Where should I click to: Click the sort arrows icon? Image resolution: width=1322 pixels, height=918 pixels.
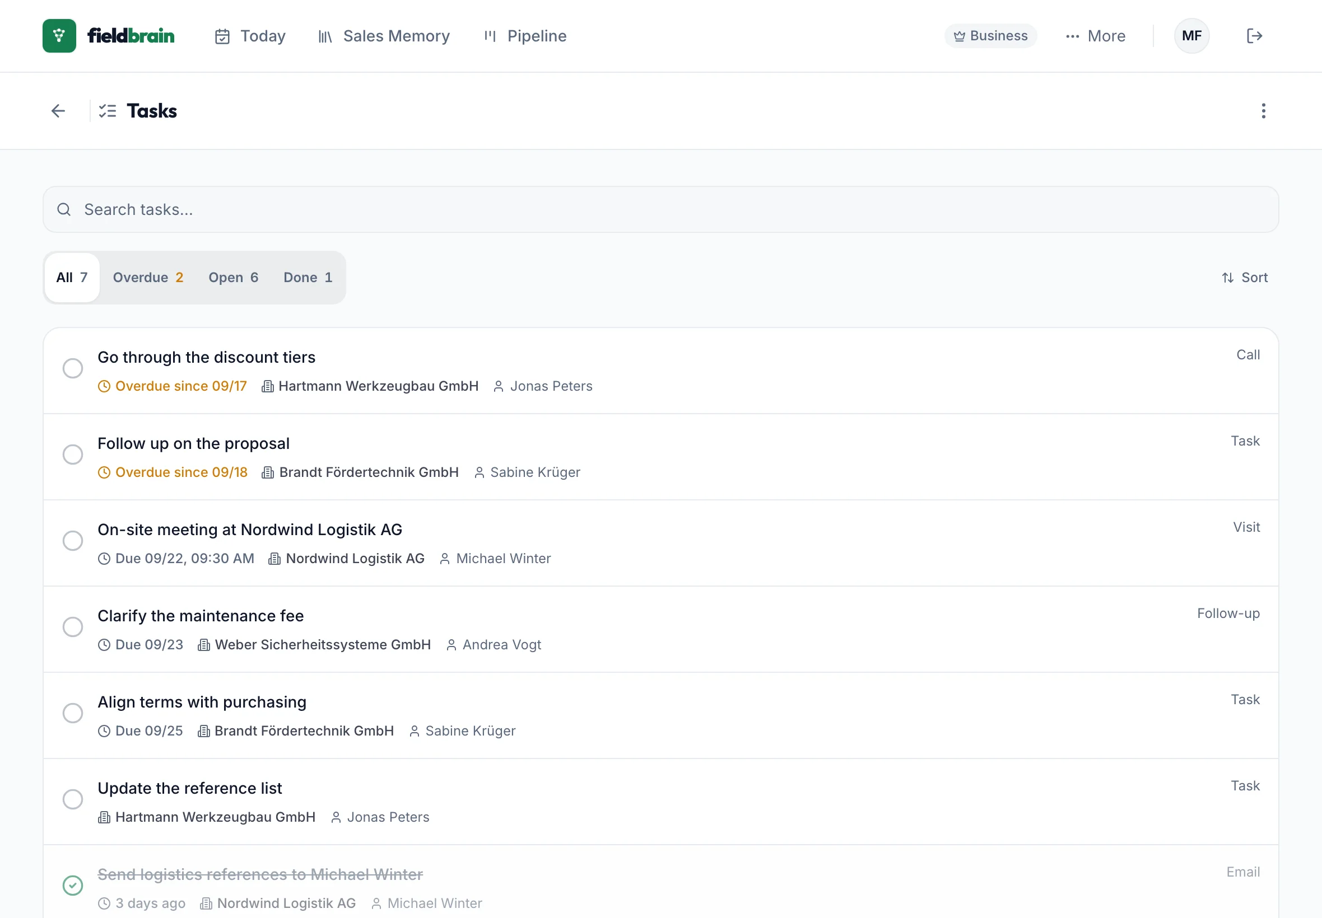(x=1228, y=278)
